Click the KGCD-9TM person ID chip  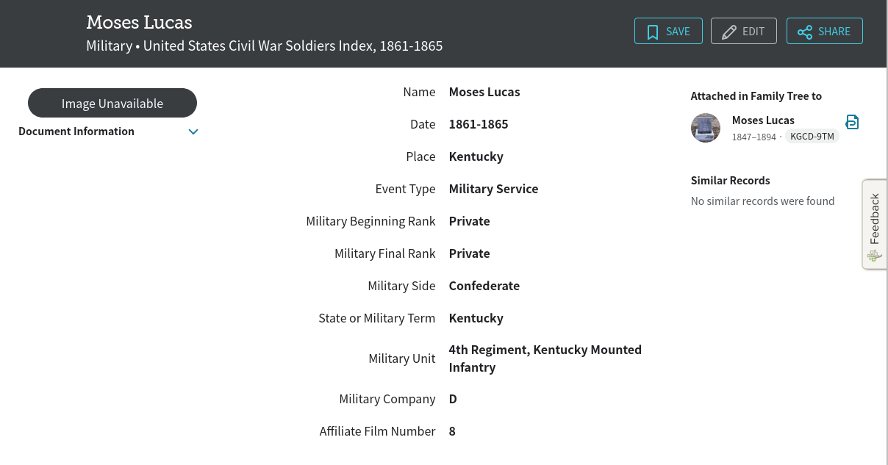point(812,137)
